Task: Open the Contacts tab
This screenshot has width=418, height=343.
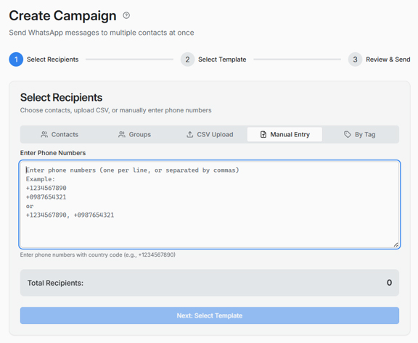Action: [x=60, y=134]
